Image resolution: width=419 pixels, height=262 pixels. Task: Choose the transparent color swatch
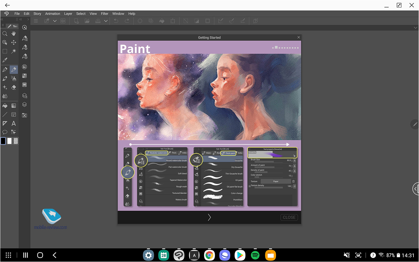click(x=16, y=141)
